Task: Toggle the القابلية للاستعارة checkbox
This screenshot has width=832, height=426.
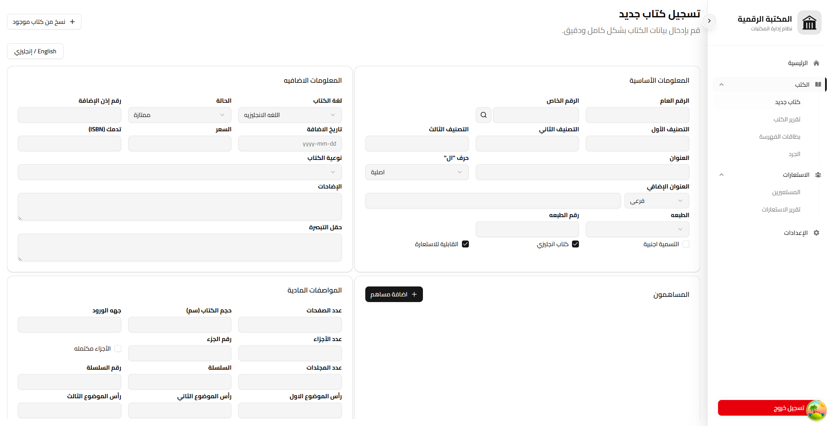Action: pyautogui.click(x=465, y=244)
